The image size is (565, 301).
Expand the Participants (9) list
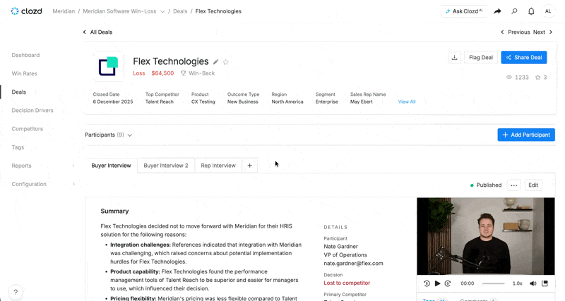click(x=109, y=135)
